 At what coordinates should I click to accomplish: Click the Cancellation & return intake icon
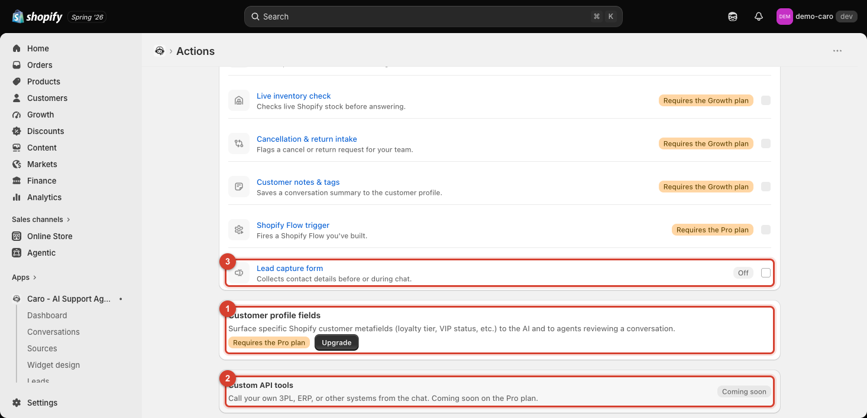239,143
